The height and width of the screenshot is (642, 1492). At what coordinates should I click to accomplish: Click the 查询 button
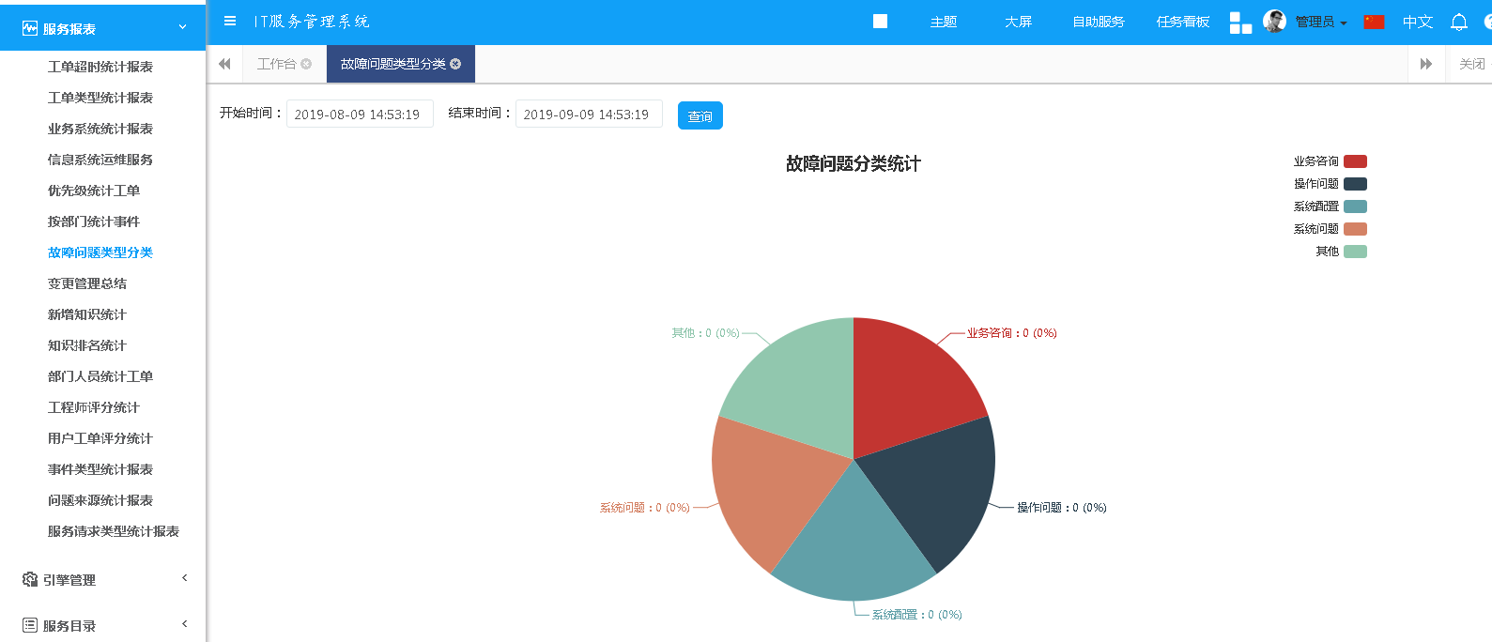click(x=700, y=115)
